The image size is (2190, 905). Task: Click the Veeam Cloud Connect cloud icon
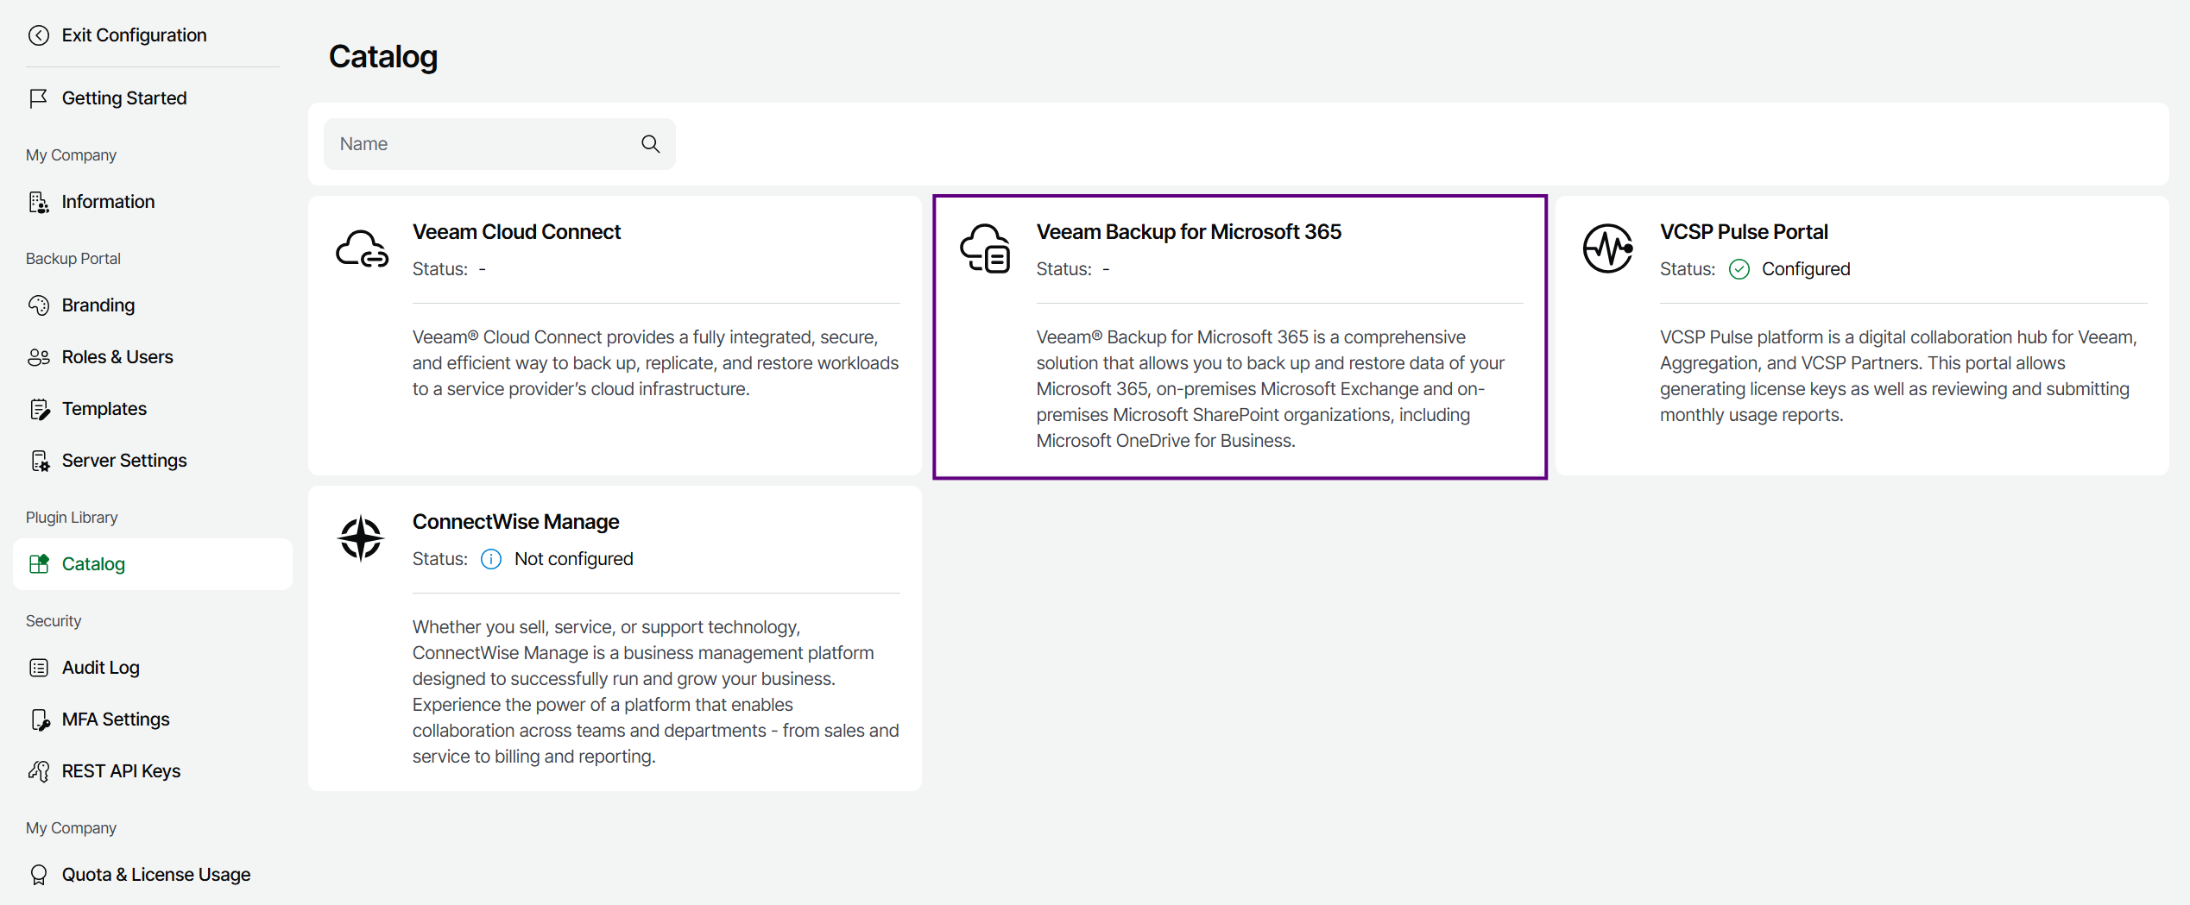click(362, 249)
